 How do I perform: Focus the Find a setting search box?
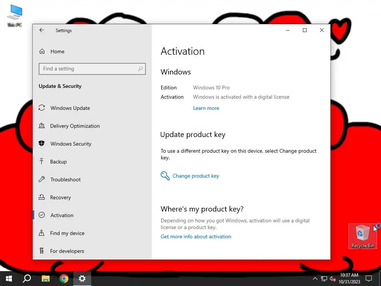pos(92,69)
